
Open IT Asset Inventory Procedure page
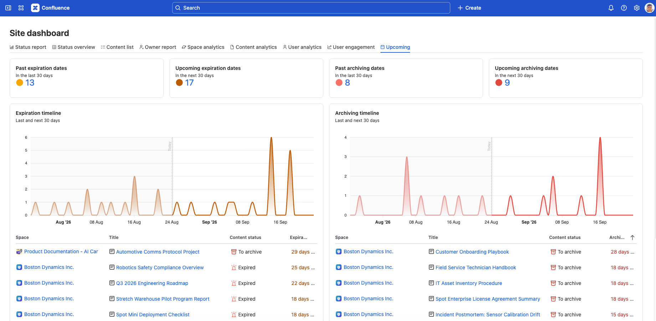[x=469, y=283]
